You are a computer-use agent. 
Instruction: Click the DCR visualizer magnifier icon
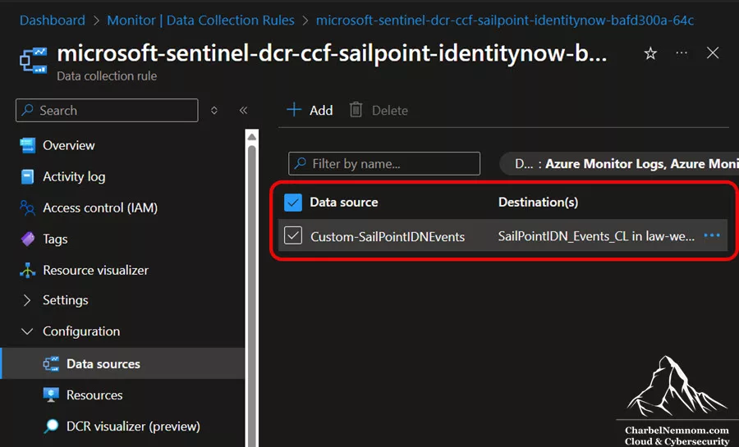[x=52, y=426]
